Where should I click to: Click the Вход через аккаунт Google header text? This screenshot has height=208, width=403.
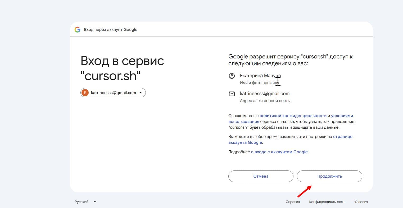tap(111, 30)
